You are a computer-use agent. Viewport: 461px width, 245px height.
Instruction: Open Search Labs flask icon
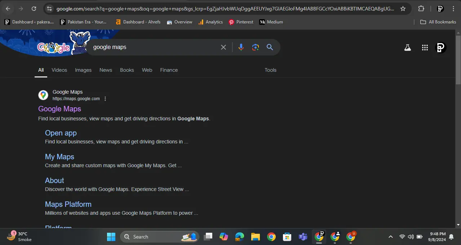[x=408, y=48]
